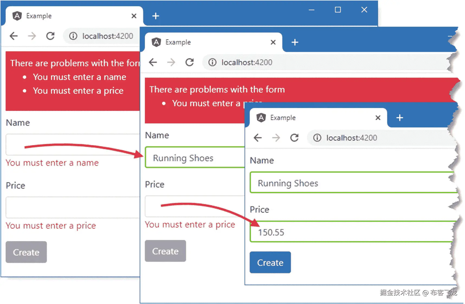Click Angular favicon on middle window tab
465x304 pixels.
pyautogui.click(x=156, y=42)
